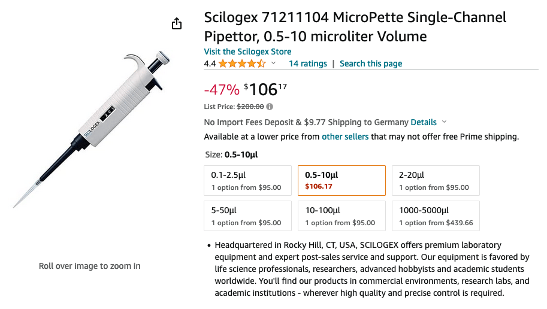547x309 pixels.
Task: Open the other sellers link
Action: click(345, 137)
